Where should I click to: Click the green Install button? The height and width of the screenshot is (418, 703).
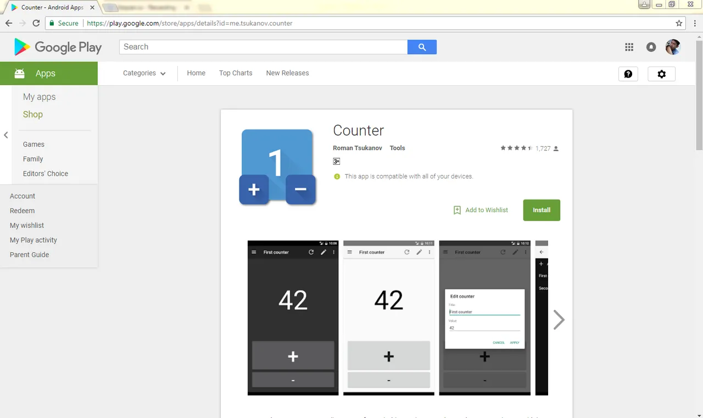point(542,210)
